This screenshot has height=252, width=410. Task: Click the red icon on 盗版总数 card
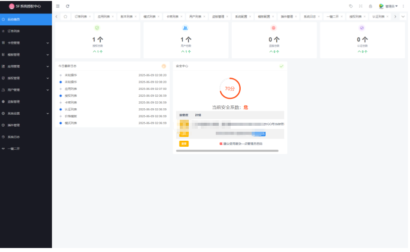tap(274, 28)
